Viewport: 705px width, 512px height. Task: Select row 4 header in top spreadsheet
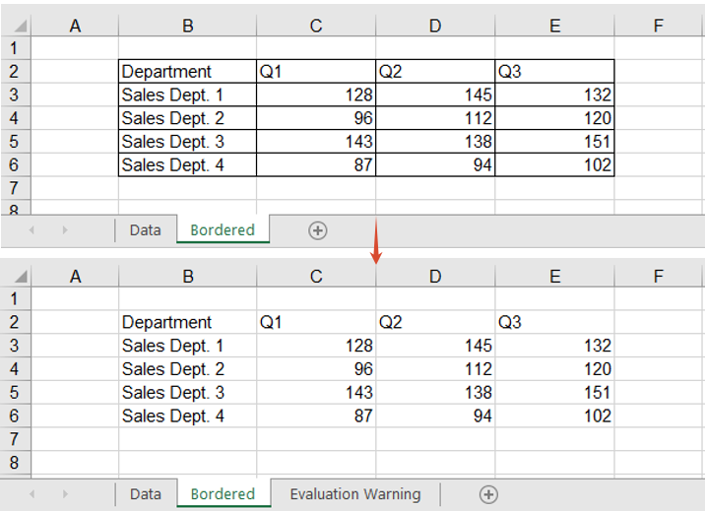[15, 118]
